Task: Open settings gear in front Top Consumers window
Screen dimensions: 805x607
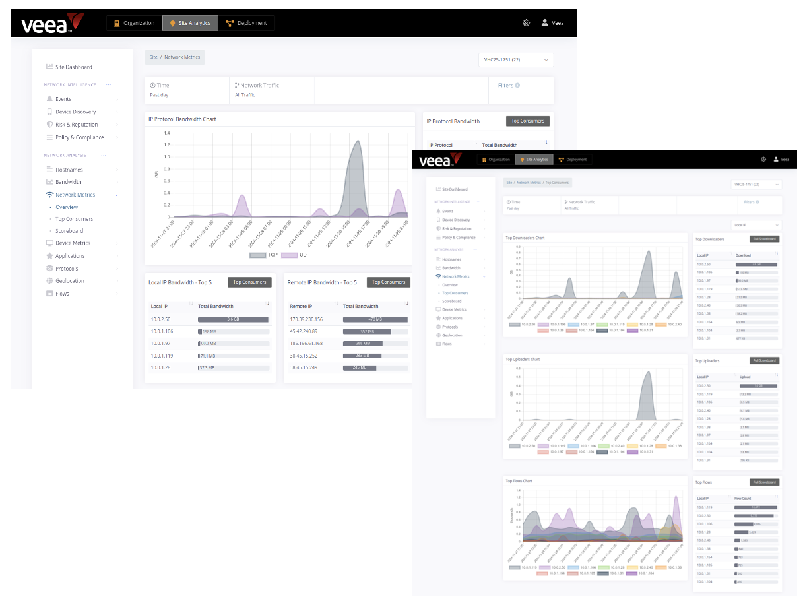Action: tap(763, 159)
